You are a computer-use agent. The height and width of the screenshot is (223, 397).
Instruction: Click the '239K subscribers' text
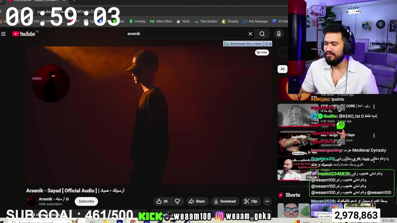coord(50,204)
